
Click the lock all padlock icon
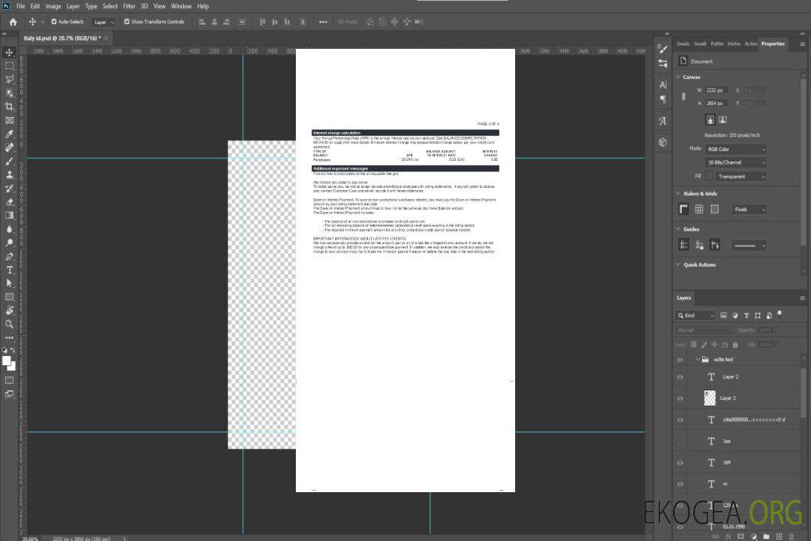[x=735, y=345]
